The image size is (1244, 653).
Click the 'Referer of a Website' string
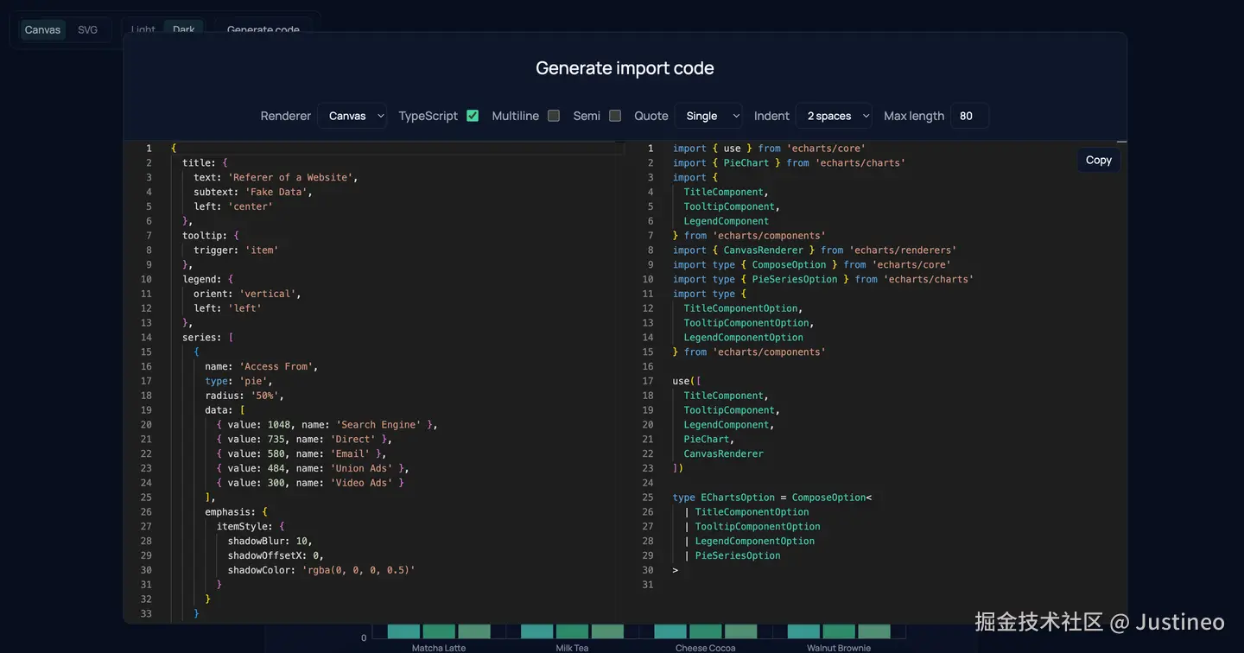290,177
